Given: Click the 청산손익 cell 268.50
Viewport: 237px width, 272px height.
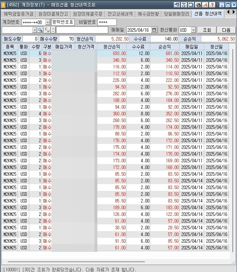Looking at the screenshot, I should [x=112, y=120].
